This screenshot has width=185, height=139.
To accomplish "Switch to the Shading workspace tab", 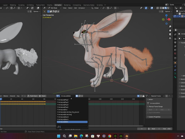I will pos(50,5).
